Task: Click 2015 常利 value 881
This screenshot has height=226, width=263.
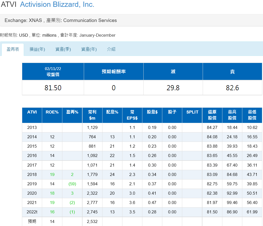Action: pyautogui.click(x=92, y=146)
